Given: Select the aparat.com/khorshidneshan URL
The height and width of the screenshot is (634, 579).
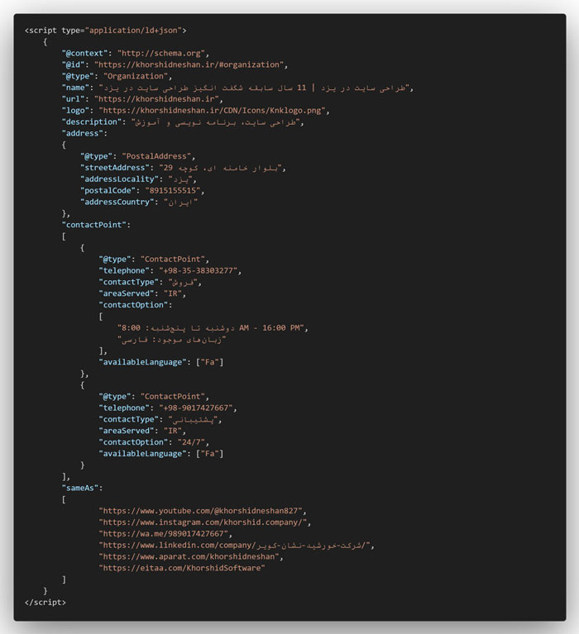Looking at the screenshot, I should pyautogui.click(x=189, y=557).
